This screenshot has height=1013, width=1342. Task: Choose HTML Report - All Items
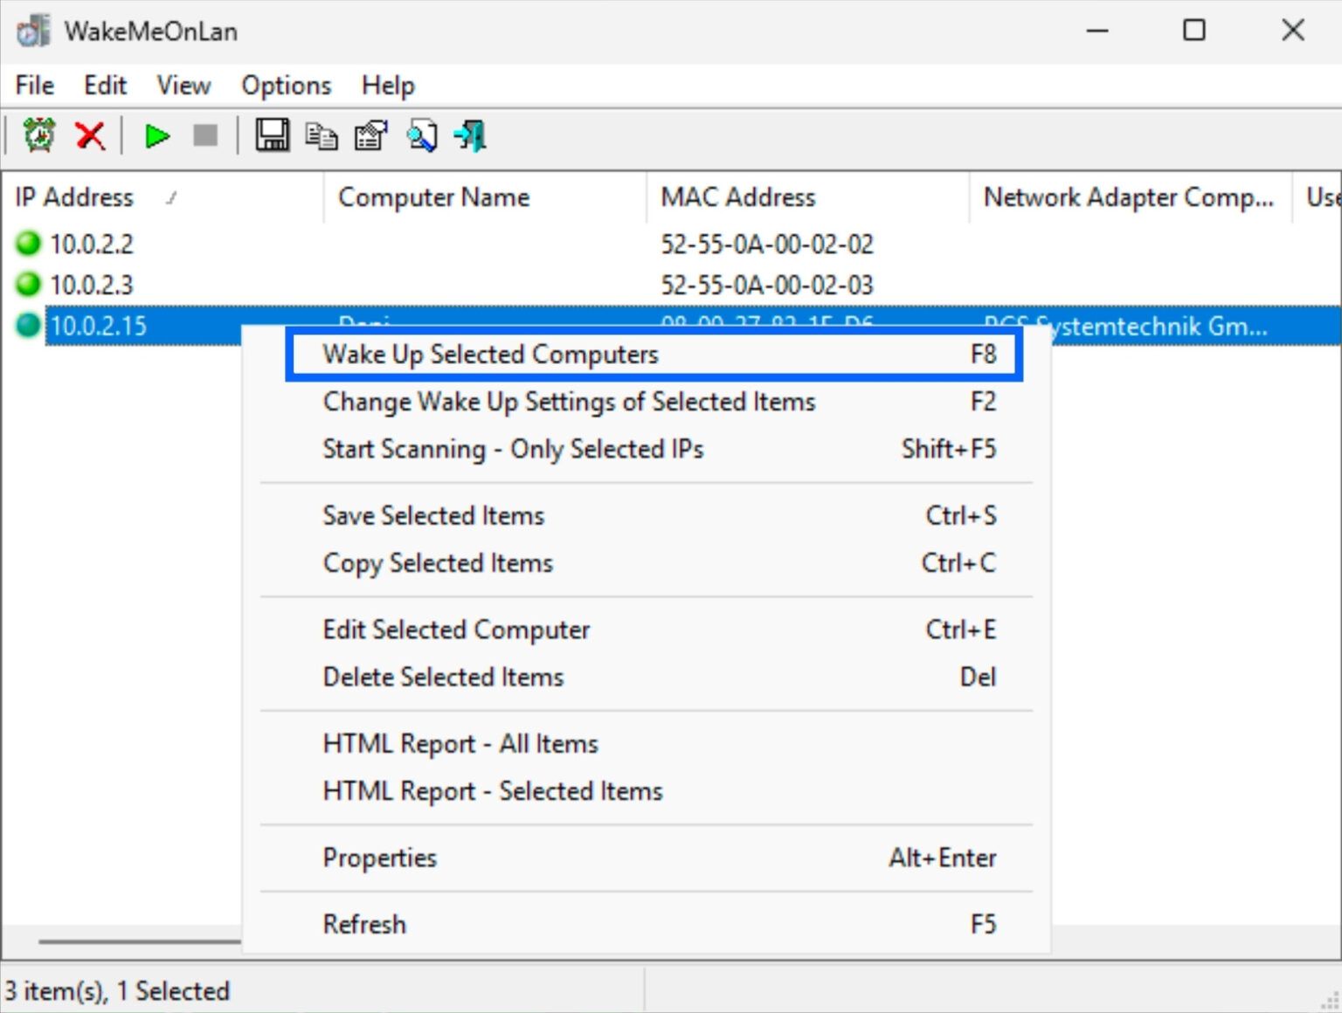point(460,744)
